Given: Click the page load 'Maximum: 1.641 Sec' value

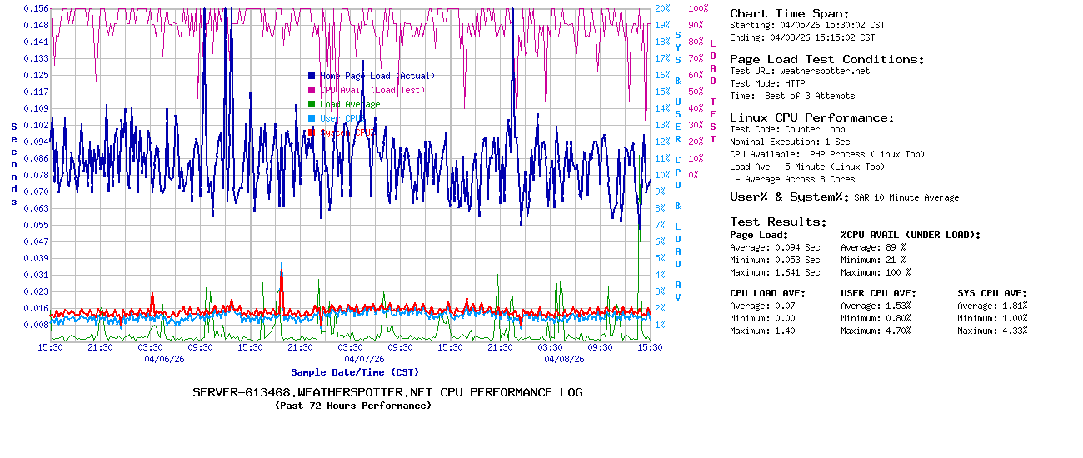Looking at the screenshot, I should point(775,272).
